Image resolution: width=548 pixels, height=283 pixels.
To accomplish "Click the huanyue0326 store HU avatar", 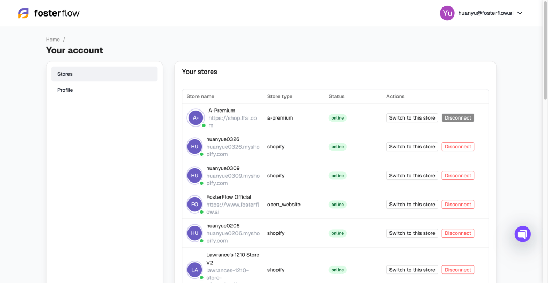I will coord(194,147).
